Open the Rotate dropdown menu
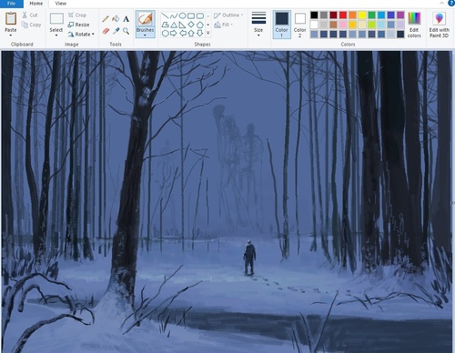The width and height of the screenshot is (455, 353). (81, 35)
